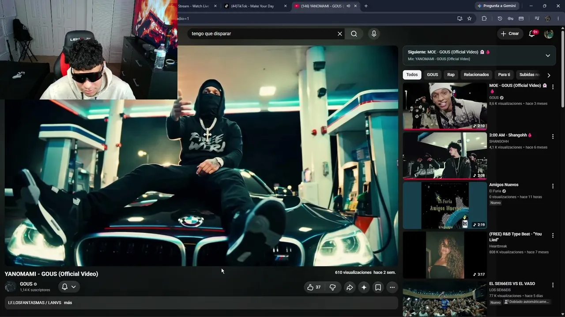The height and width of the screenshot is (317, 565).
Task: Open the YouTube account avatar menu
Action: click(x=549, y=34)
